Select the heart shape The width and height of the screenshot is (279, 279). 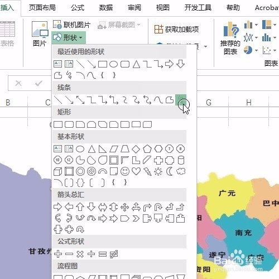tap(136, 171)
